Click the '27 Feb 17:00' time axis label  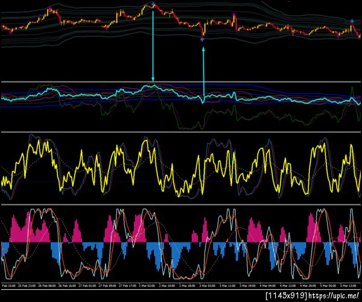[x=127, y=286]
